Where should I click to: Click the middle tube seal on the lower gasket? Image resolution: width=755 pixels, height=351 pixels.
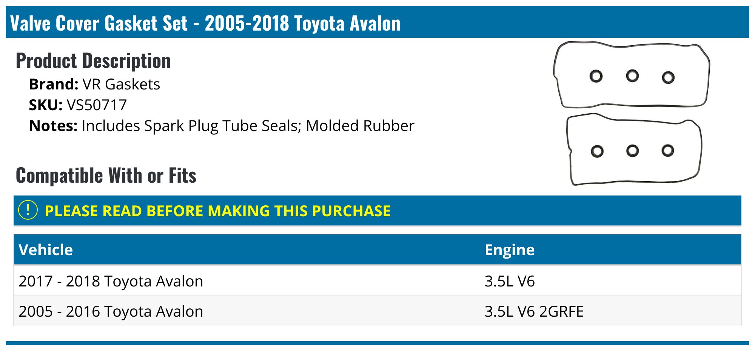632,151
